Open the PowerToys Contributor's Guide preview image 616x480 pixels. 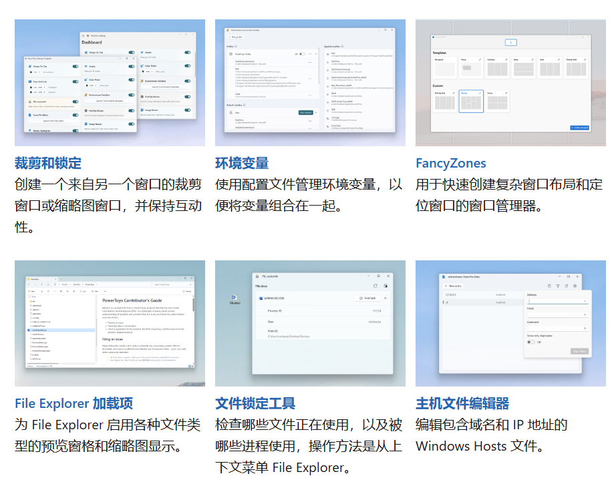click(x=110, y=323)
